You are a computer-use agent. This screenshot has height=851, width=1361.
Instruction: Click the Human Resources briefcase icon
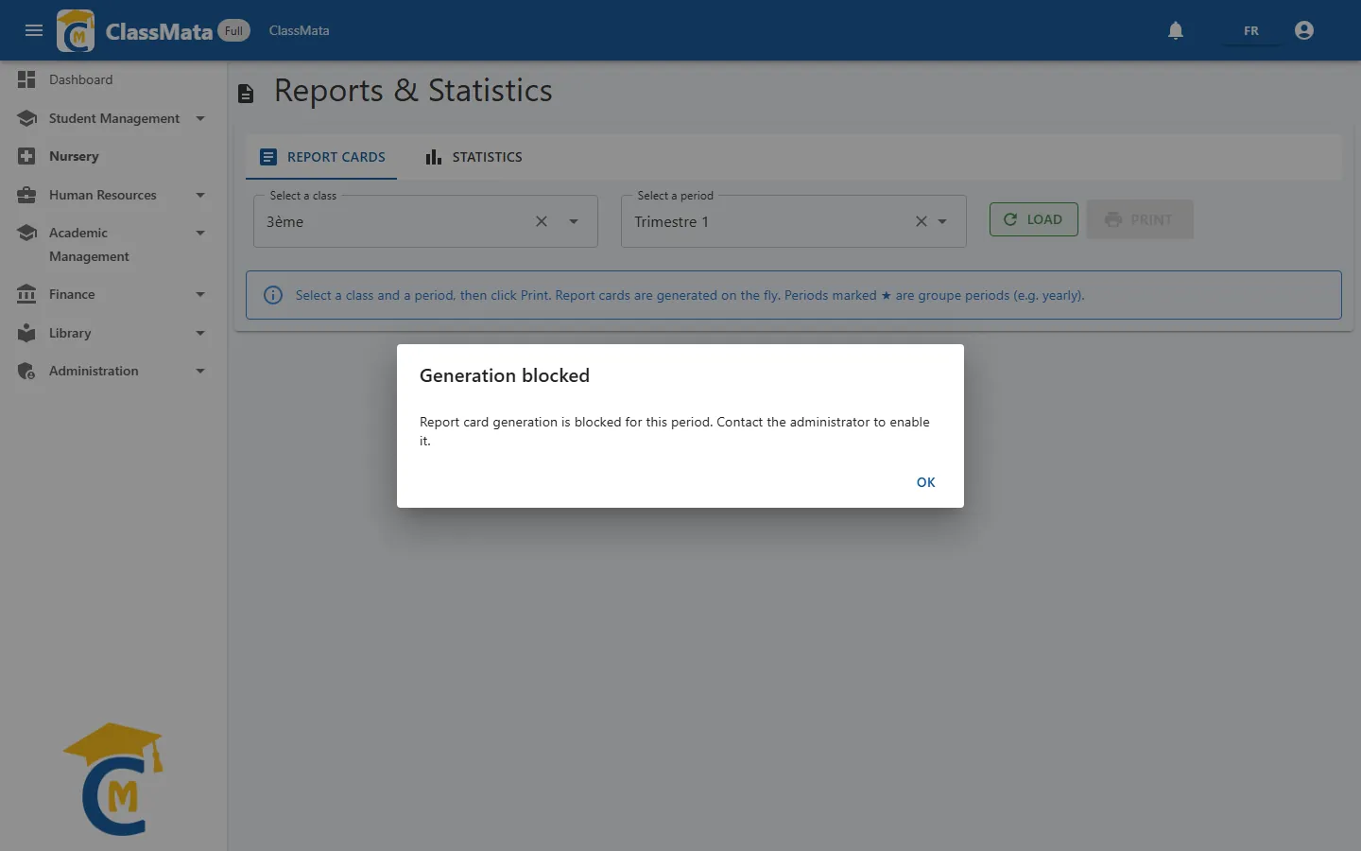tap(26, 195)
